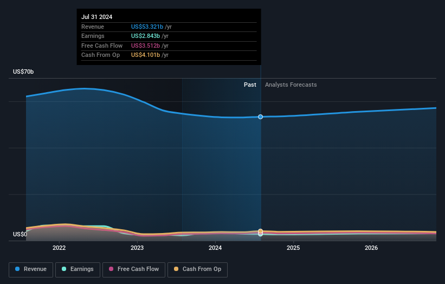Click the Jul 31 2024 tooltip date

97,17
